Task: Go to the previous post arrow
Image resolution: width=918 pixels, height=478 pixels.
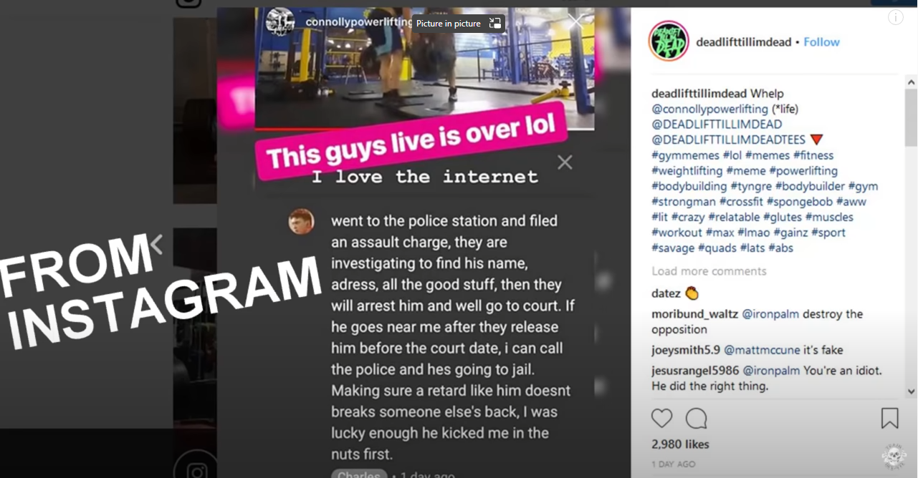Action: point(156,245)
